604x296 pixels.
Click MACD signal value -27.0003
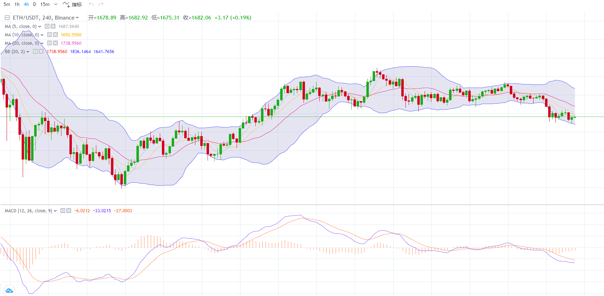pos(123,211)
